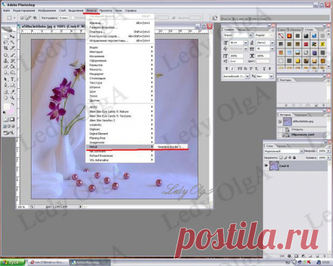
Task: Click the Windows Start button
Action: [x=12, y=262]
